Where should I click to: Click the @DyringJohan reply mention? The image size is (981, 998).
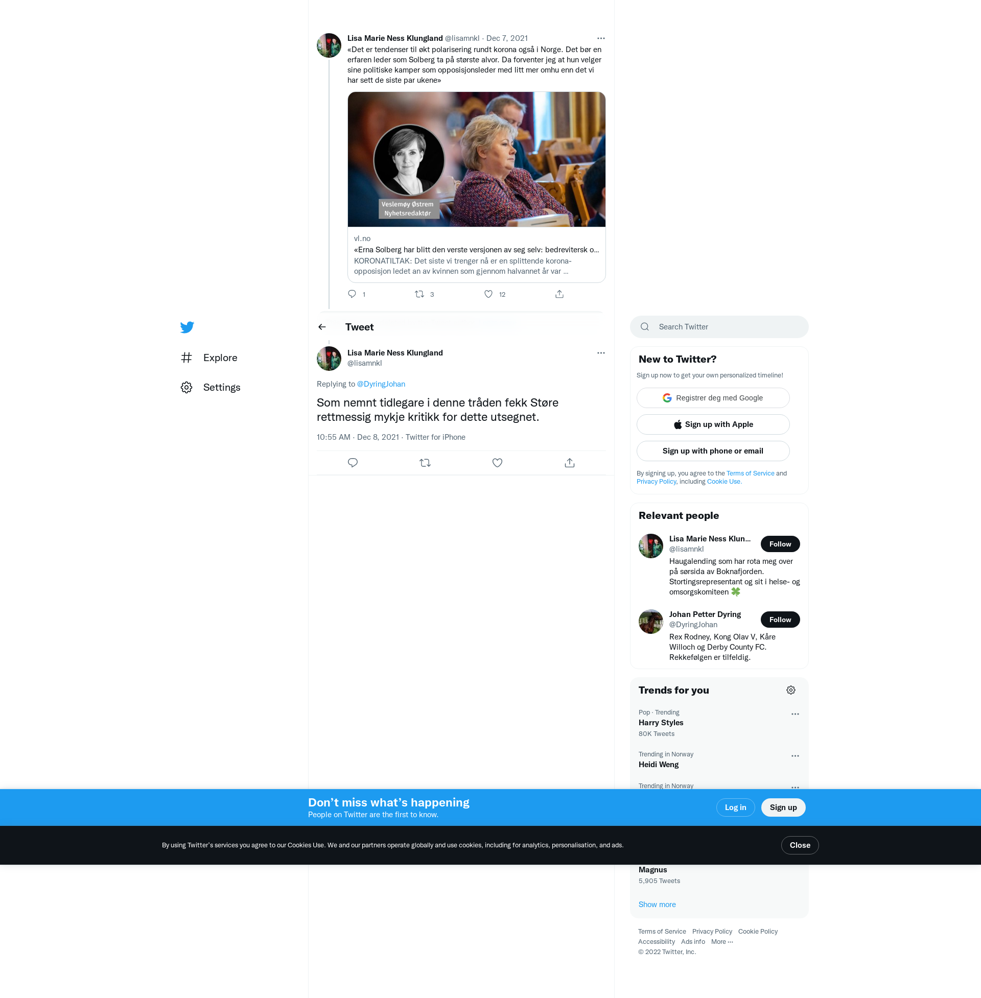click(381, 384)
